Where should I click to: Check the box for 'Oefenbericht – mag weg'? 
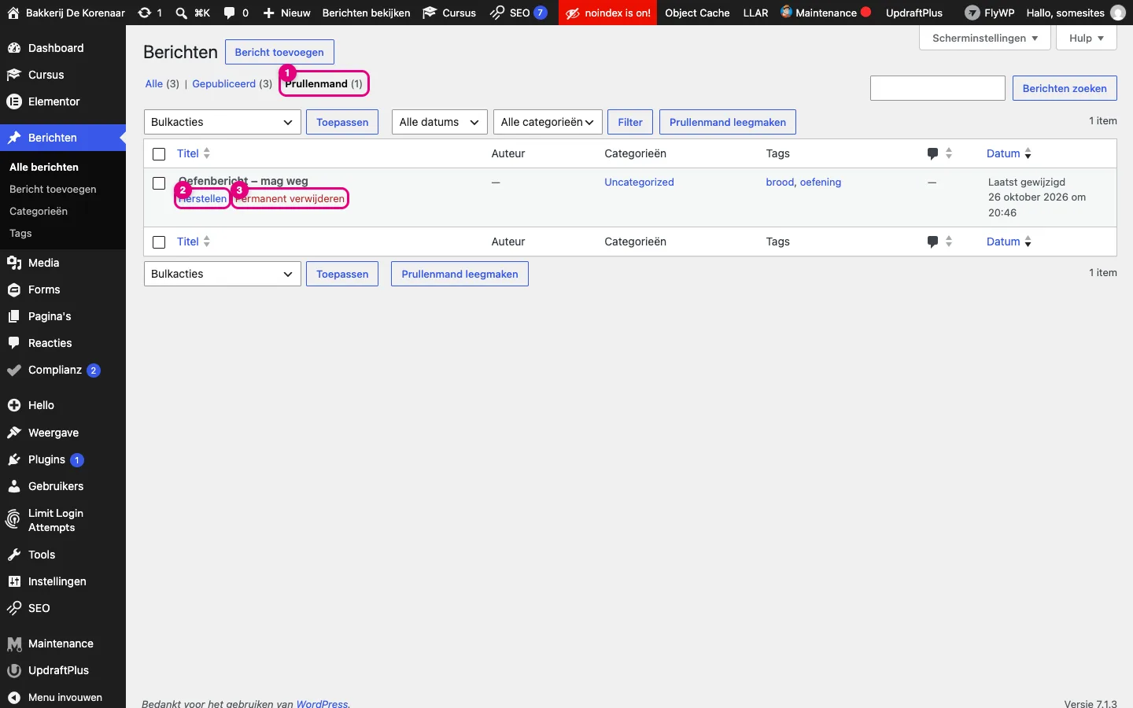159,183
